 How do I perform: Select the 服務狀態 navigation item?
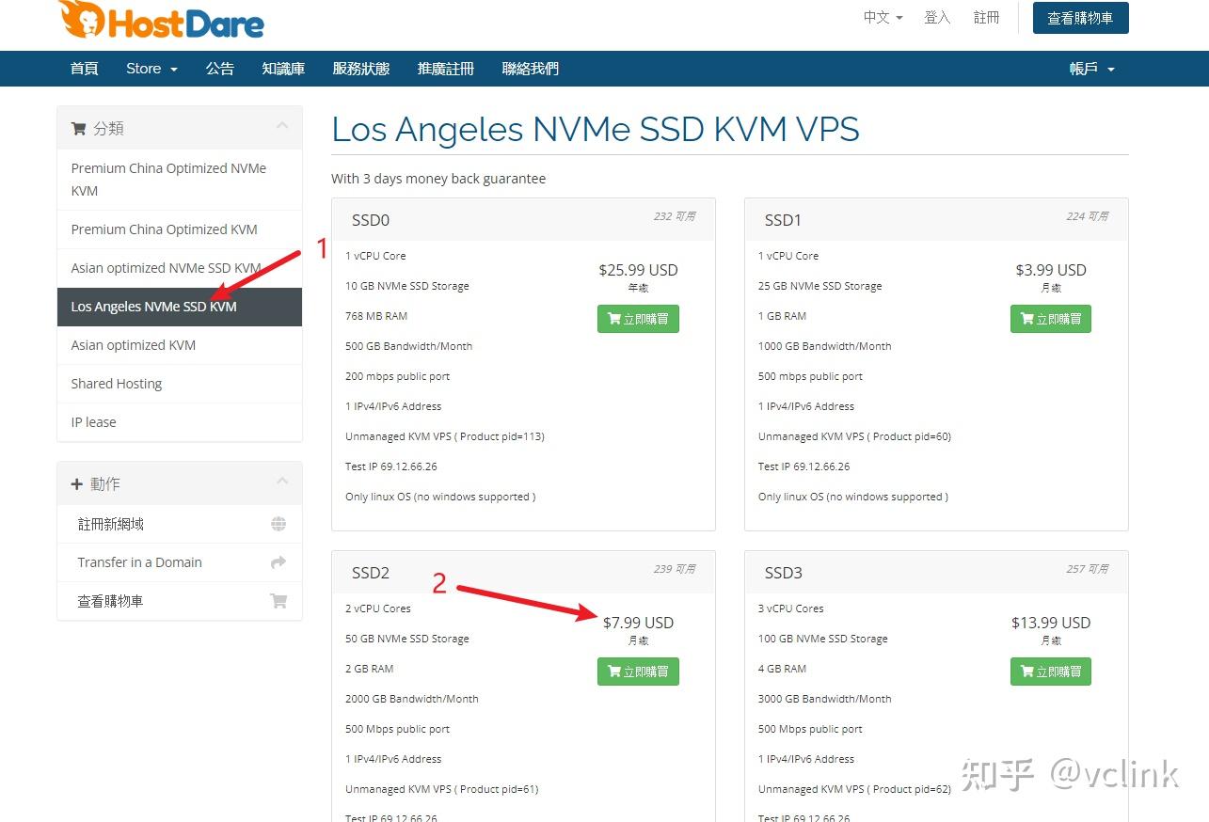[x=361, y=68]
